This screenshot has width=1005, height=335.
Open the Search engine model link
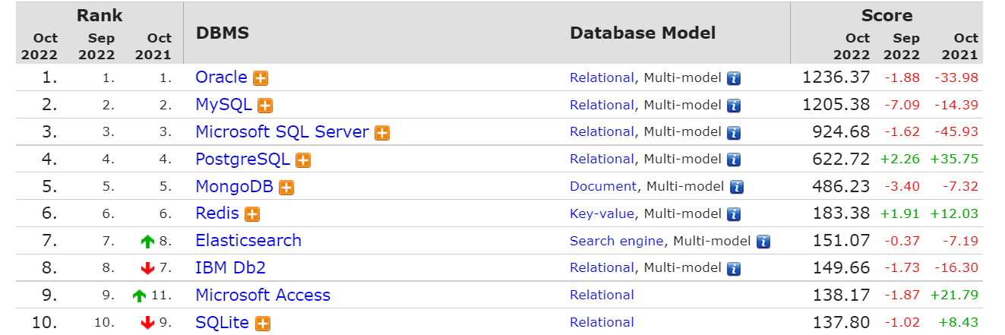point(617,242)
